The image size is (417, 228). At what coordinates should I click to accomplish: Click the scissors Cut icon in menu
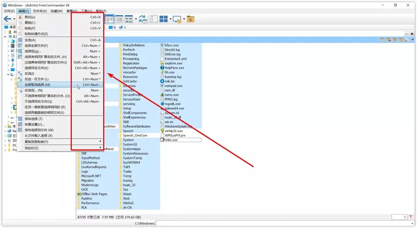coord(20,17)
